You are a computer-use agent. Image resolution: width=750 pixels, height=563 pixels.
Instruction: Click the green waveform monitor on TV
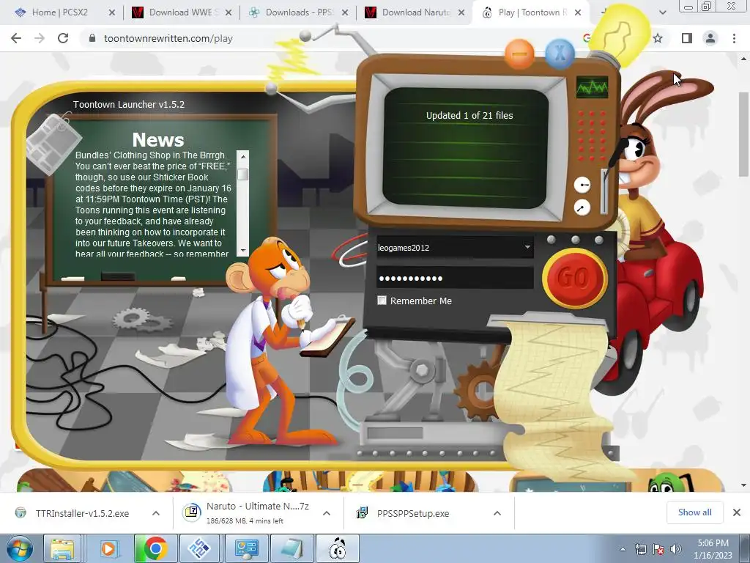coord(592,87)
